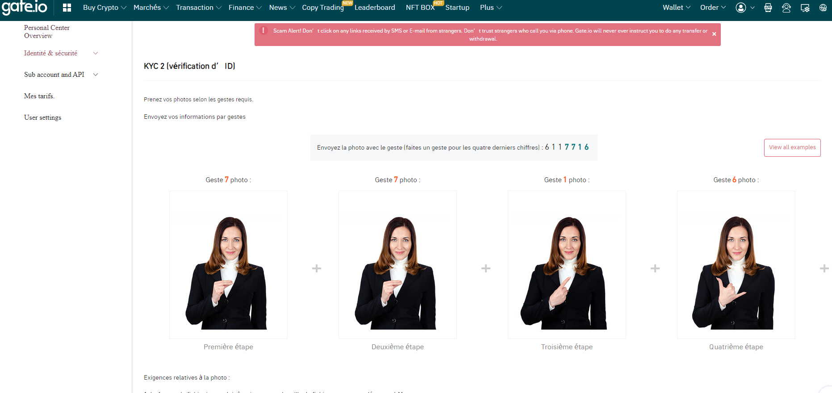Upload photo for Quatrième étape gesture 6
The height and width of the screenshot is (393, 832).
pyautogui.click(x=736, y=265)
